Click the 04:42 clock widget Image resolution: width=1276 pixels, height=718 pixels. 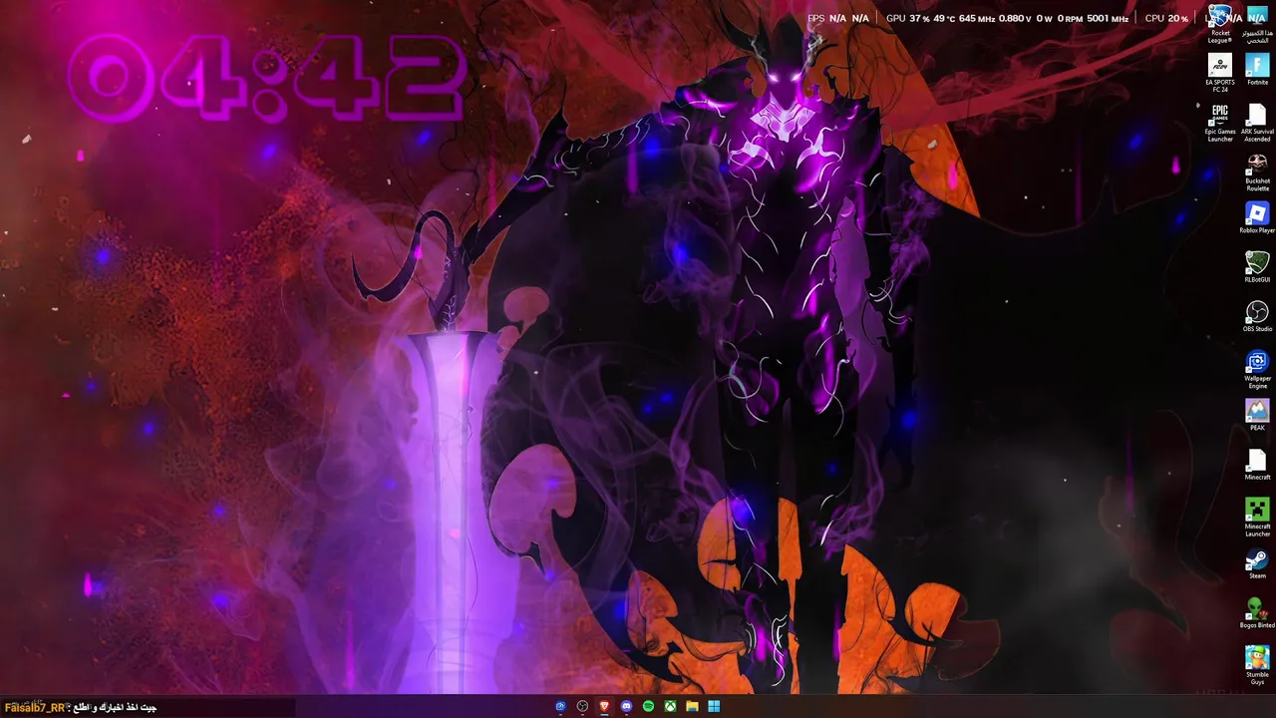coord(267,78)
